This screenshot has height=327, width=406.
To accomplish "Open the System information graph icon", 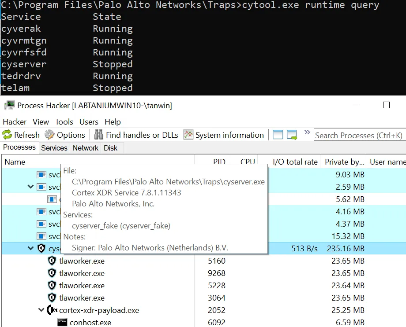I will click(188, 135).
